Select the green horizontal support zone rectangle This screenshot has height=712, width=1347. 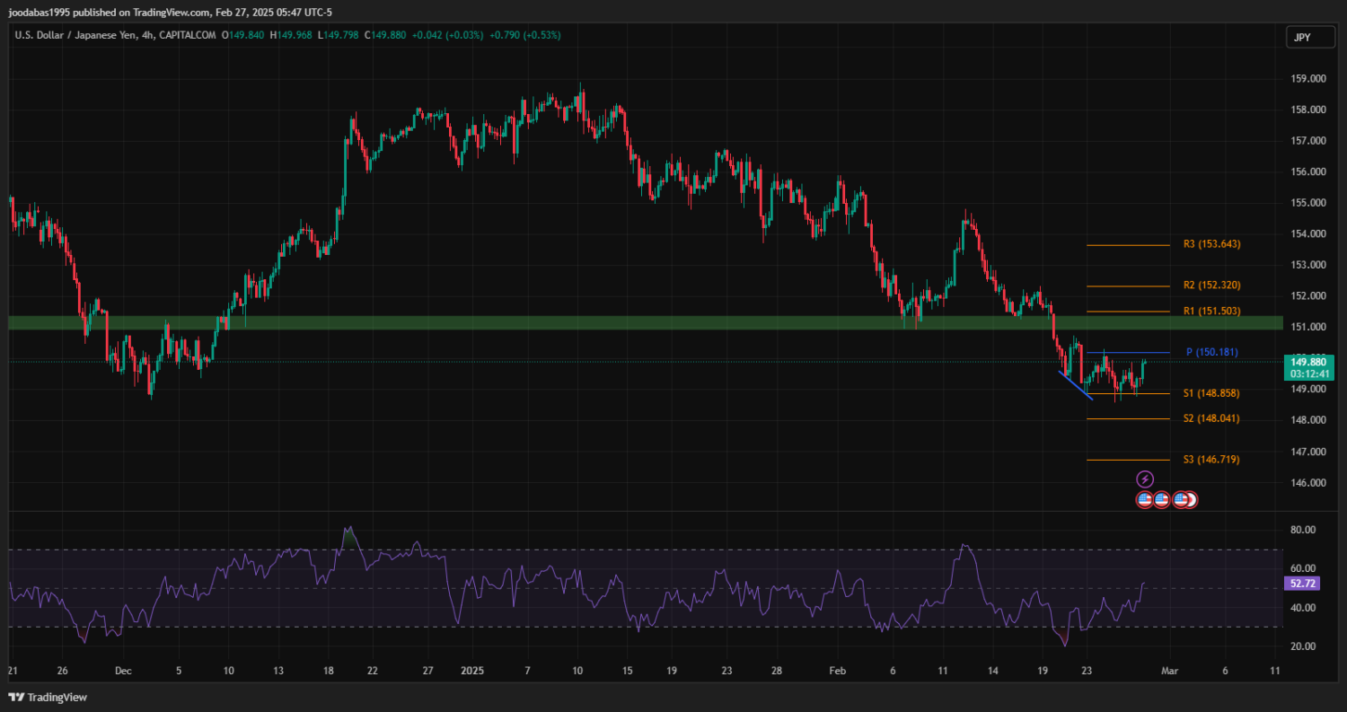pos(539,322)
